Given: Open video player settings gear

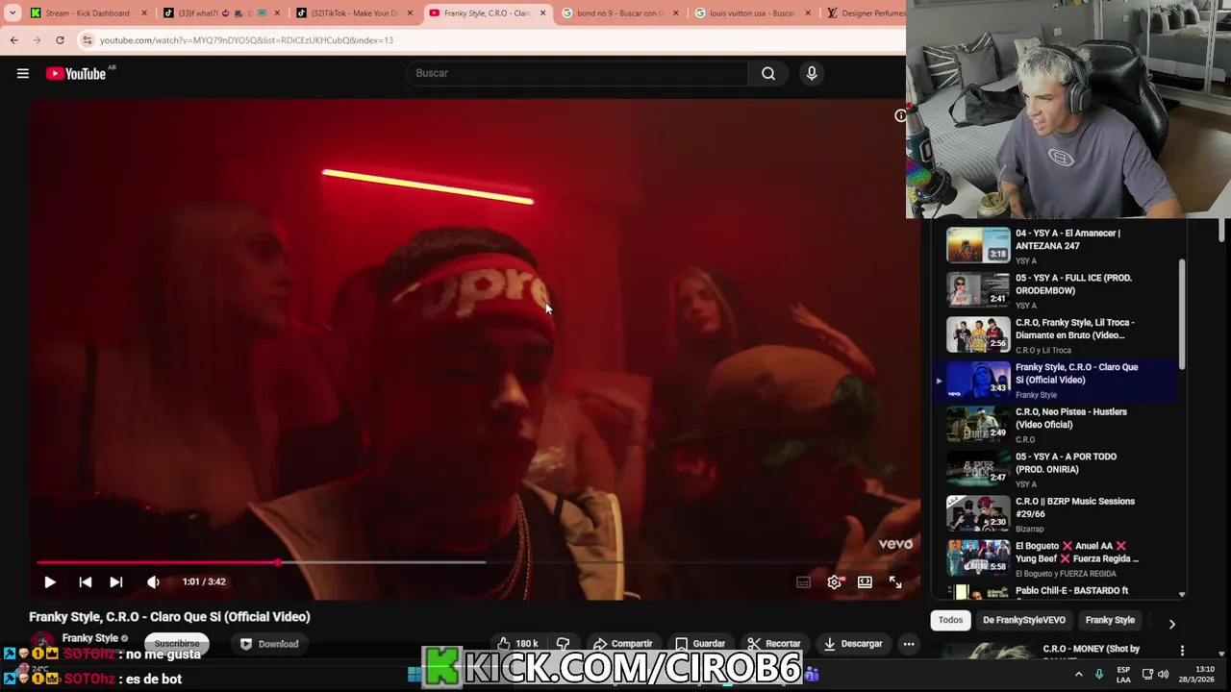Looking at the screenshot, I should pyautogui.click(x=835, y=581).
